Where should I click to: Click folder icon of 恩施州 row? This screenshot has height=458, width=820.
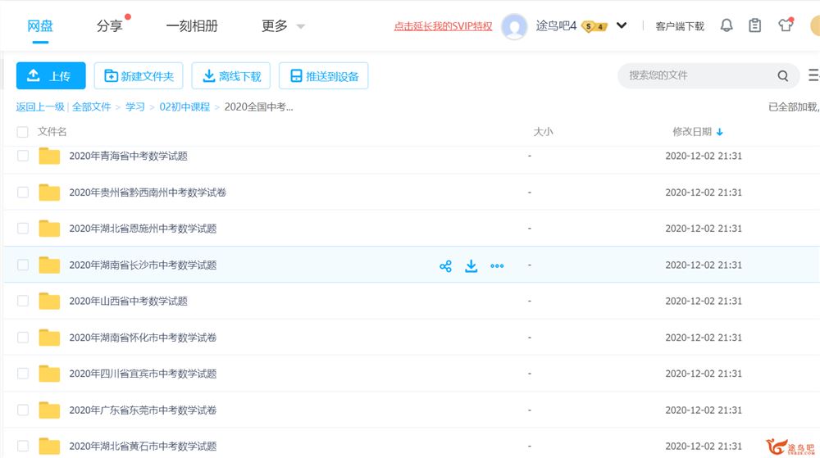[x=49, y=229]
